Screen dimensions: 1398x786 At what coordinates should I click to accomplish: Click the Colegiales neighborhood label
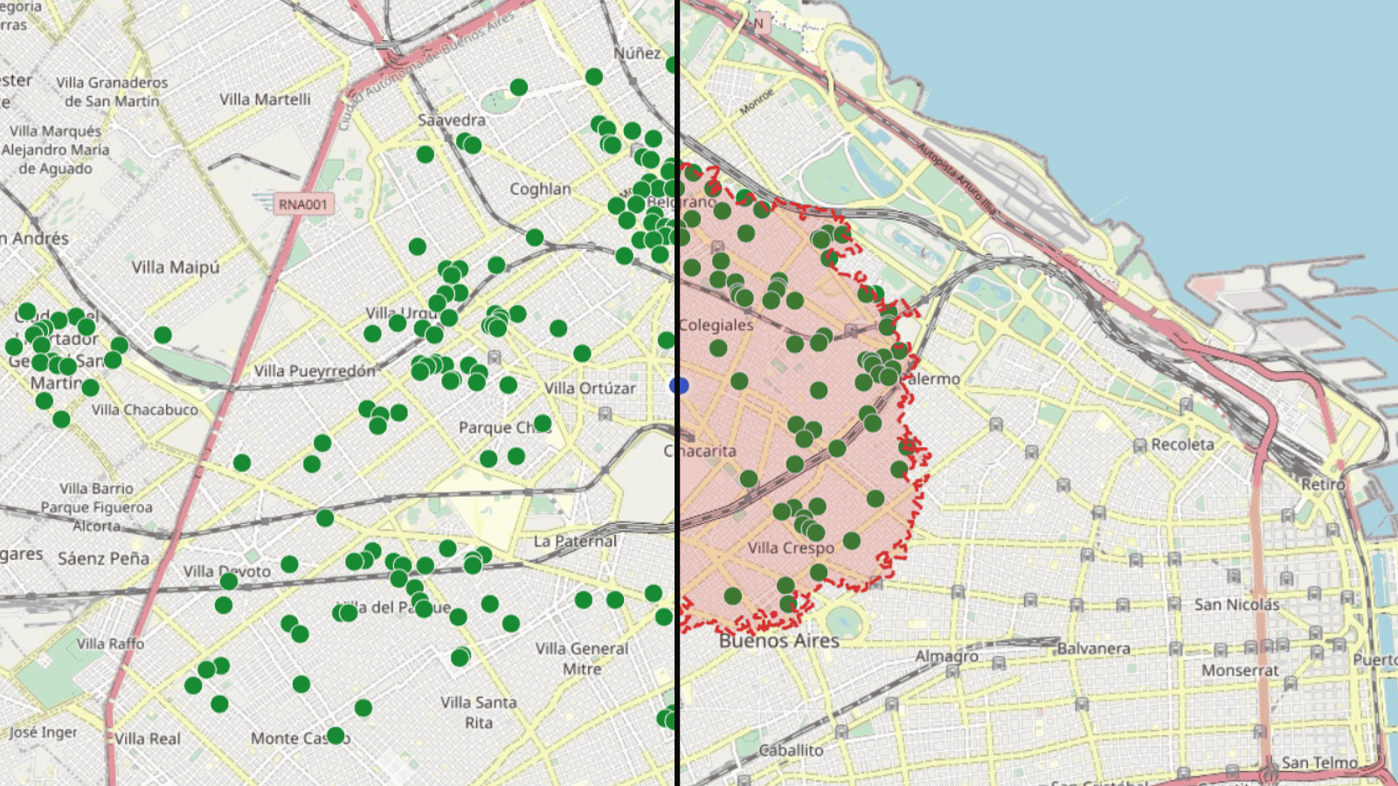point(716,325)
